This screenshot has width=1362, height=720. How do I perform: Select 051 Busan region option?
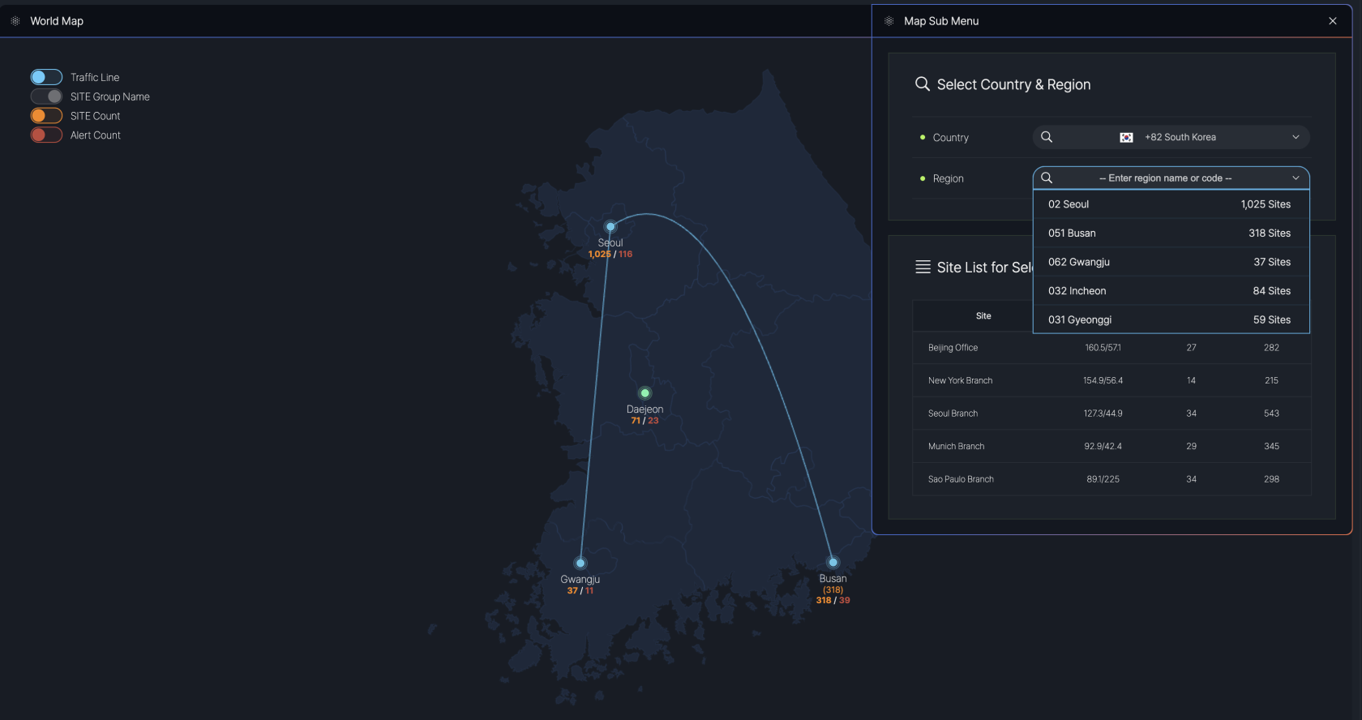click(x=1170, y=234)
